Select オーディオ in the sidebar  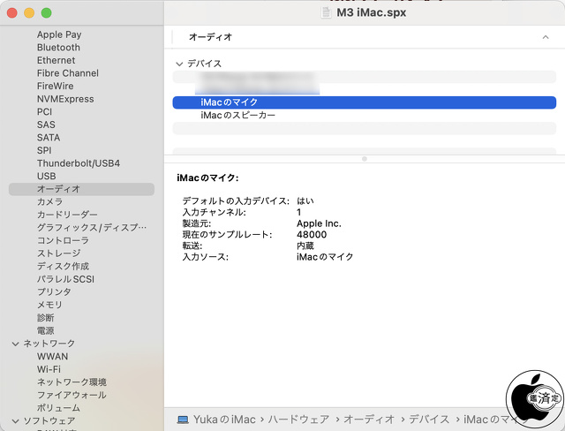[x=81, y=189]
